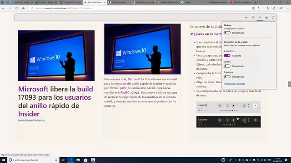Open File Explorer from the taskbar
Image resolution: width=291 pixels, height=163 pixels.
pyautogui.click(x=78, y=160)
